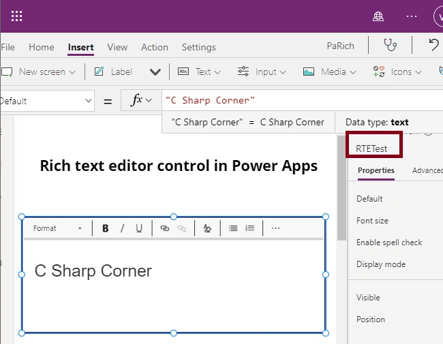The image size is (443, 344).
Task: Apply Underline in rich text editor
Action: tap(139, 228)
